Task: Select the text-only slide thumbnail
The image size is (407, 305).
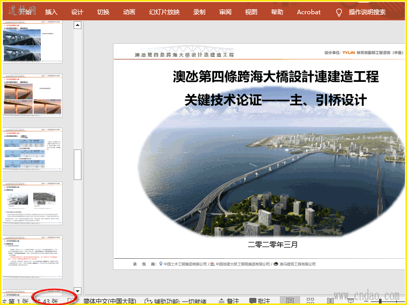Action: pos(33,257)
